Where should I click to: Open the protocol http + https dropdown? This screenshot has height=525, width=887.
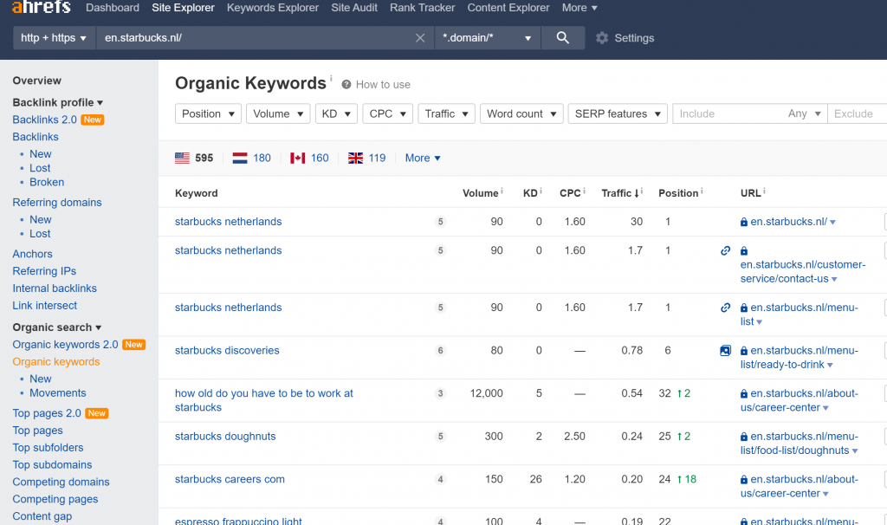click(x=54, y=38)
